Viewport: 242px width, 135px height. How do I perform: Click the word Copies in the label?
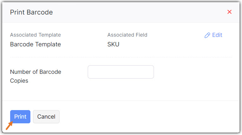pos(19,81)
